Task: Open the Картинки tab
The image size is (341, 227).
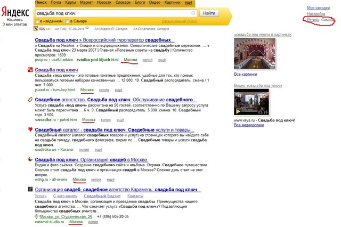Action: [172, 2]
